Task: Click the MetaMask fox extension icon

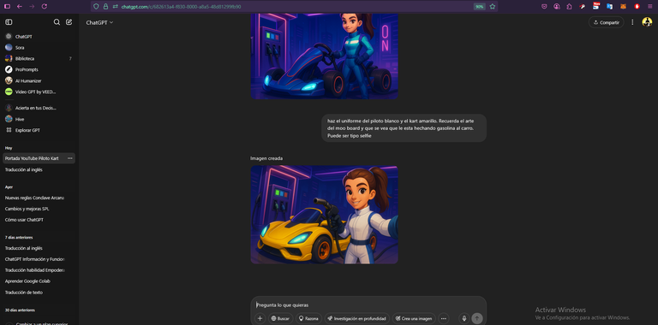Action: [x=623, y=6]
